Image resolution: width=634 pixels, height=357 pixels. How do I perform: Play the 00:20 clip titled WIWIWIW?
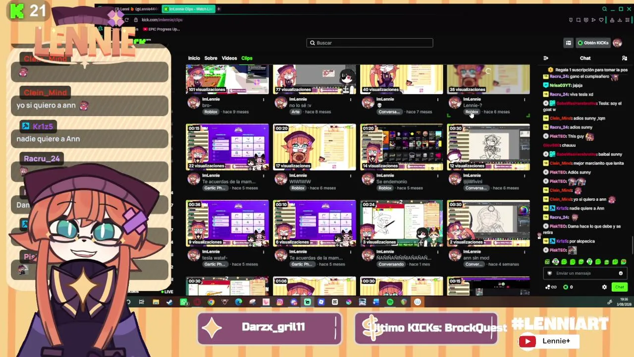point(315,147)
